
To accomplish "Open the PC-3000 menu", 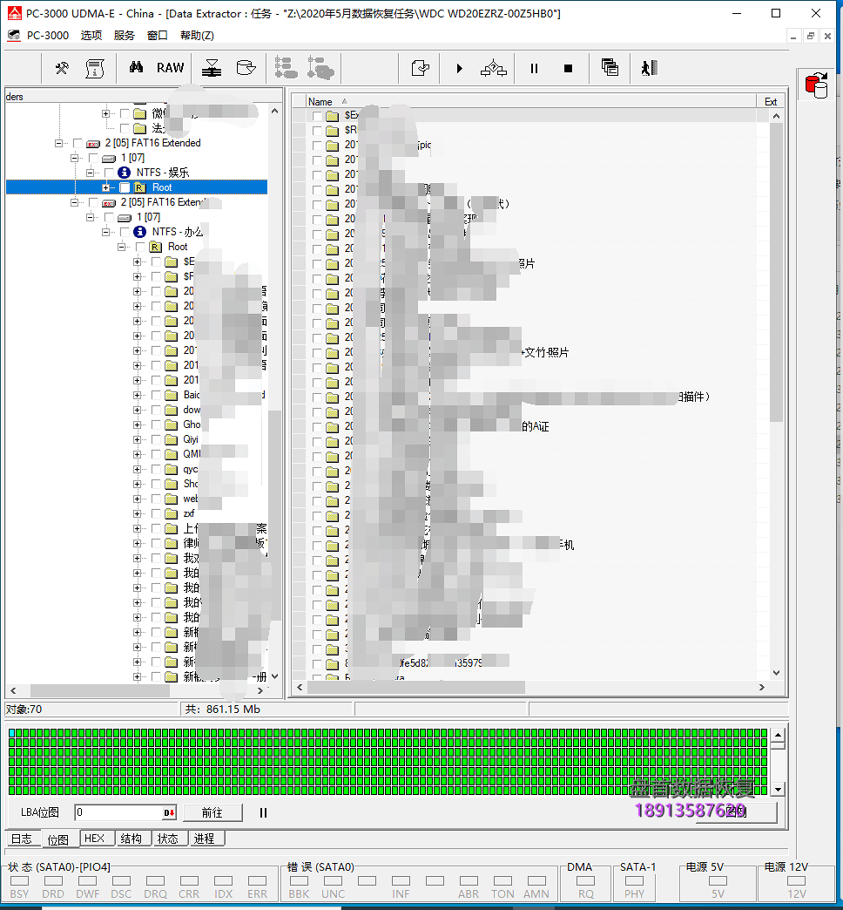I will click(x=48, y=36).
